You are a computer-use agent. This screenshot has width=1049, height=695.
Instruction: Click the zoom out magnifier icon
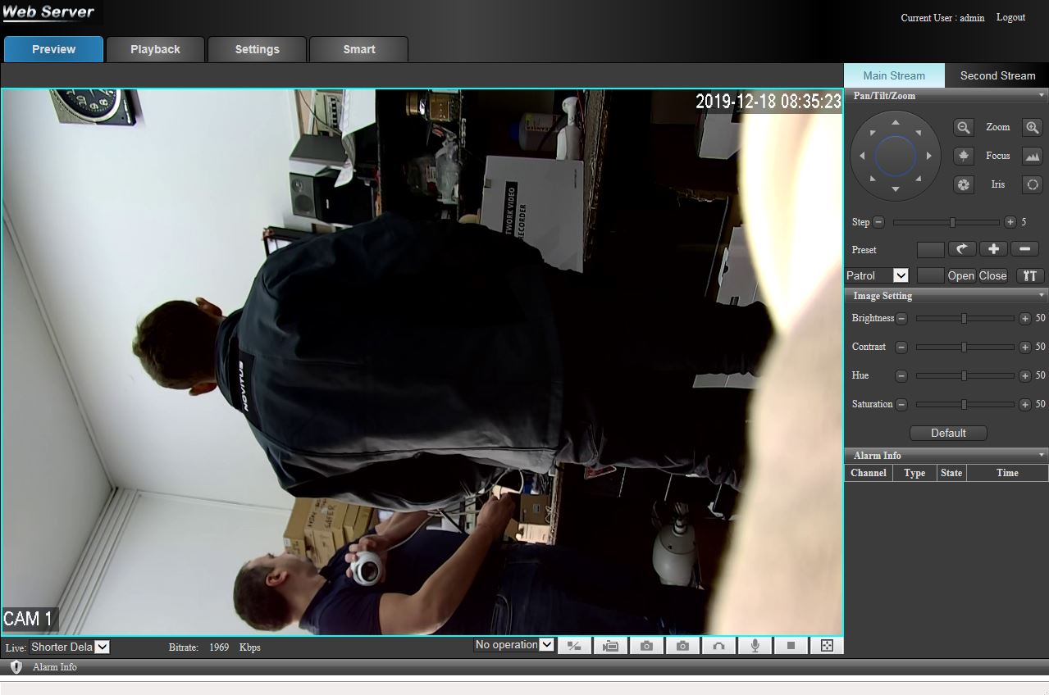click(964, 127)
